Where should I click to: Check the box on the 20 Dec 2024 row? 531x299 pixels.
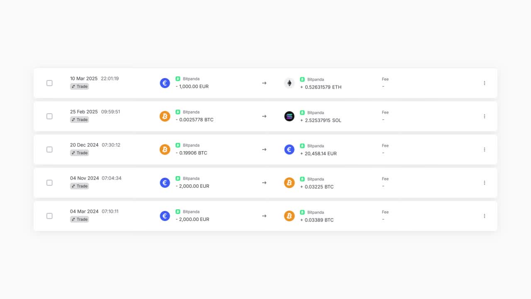pyautogui.click(x=49, y=149)
